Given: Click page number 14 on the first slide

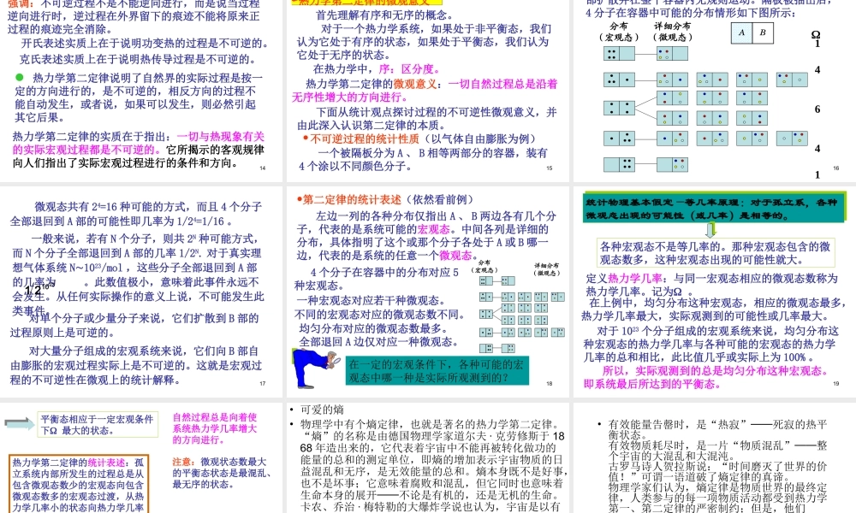Looking at the screenshot, I should pos(262,168).
